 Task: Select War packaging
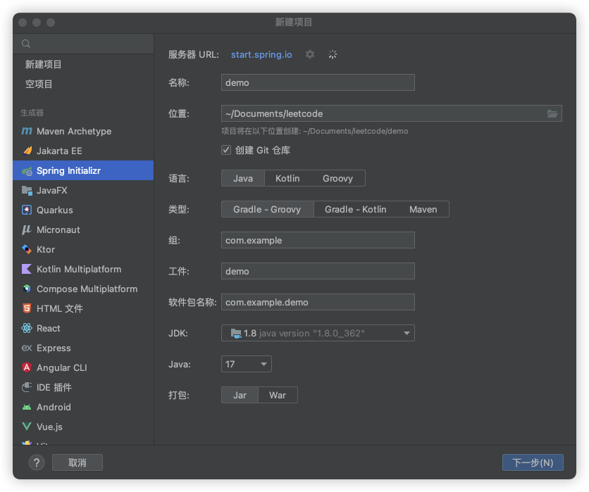[278, 395]
